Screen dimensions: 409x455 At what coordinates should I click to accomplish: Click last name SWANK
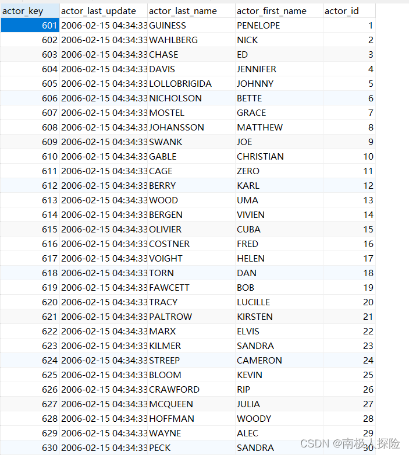coord(165,142)
